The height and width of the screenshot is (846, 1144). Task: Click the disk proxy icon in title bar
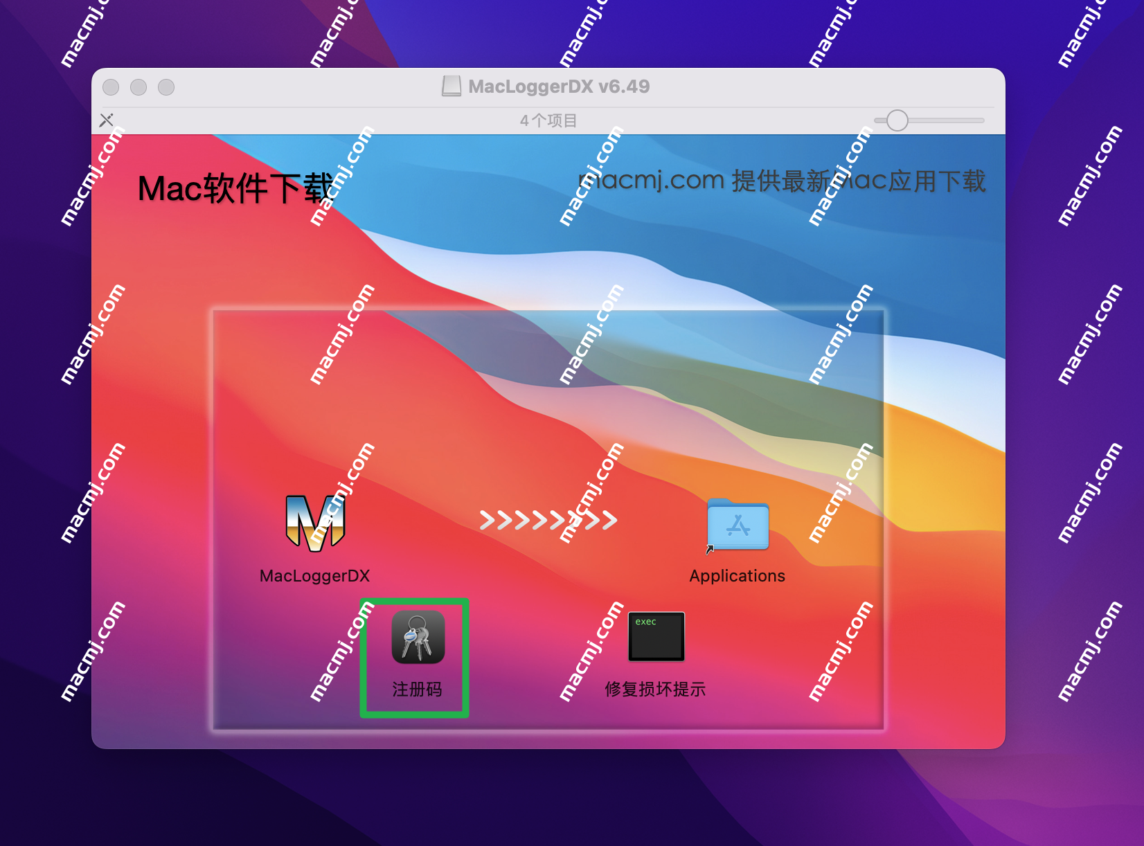click(452, 87)
